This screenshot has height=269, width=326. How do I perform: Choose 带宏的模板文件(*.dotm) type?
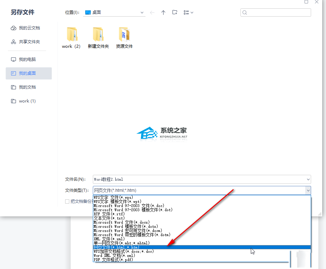point(202,235)
